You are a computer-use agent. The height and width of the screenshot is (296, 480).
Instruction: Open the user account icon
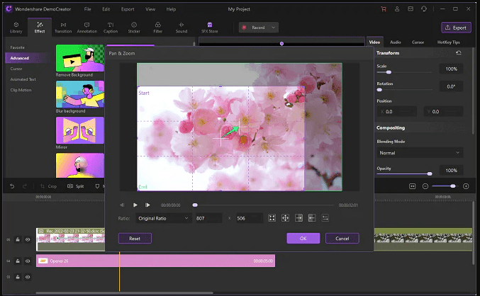pyautogui.click(x=397, y=9)
